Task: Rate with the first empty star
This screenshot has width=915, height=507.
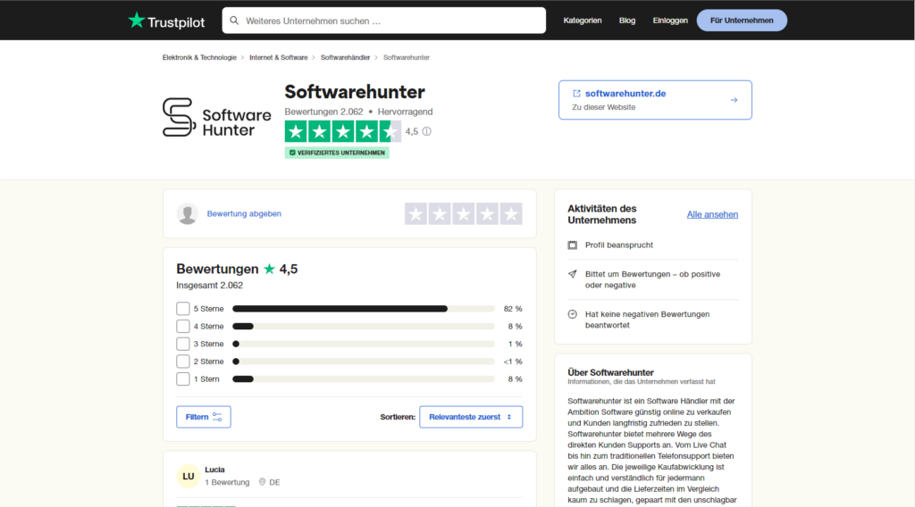Action: pyautogui.click(x=416, y=214)
